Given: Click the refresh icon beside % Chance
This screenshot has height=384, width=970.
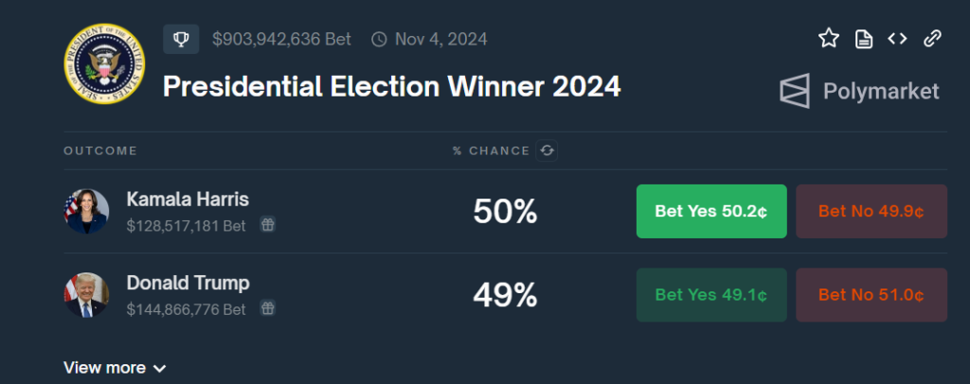Looking at the screenshot, I should point(547,150).
